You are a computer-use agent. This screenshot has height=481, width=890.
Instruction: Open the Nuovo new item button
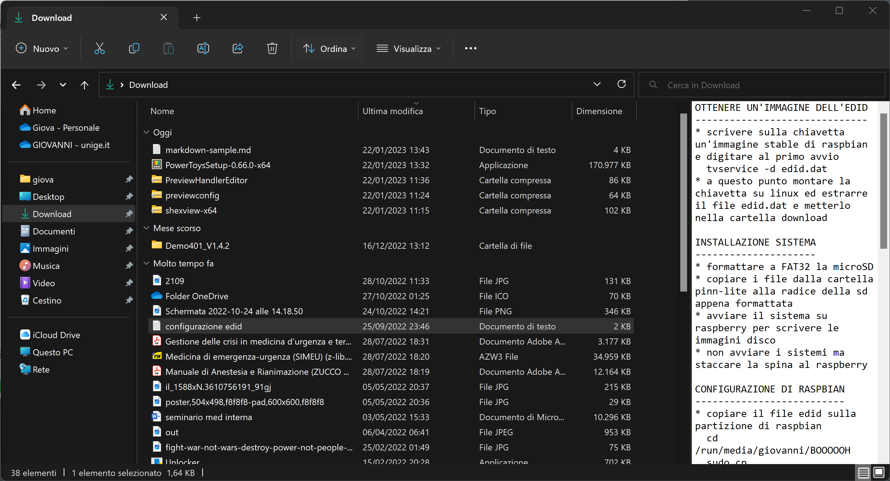[x=42, y=48]
